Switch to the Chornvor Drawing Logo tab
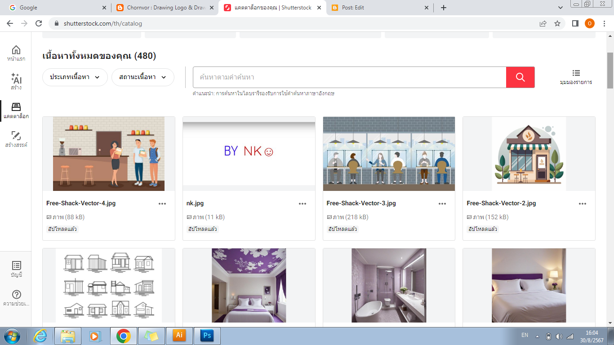Screen dimensions: 614x345 coord(165,8)
